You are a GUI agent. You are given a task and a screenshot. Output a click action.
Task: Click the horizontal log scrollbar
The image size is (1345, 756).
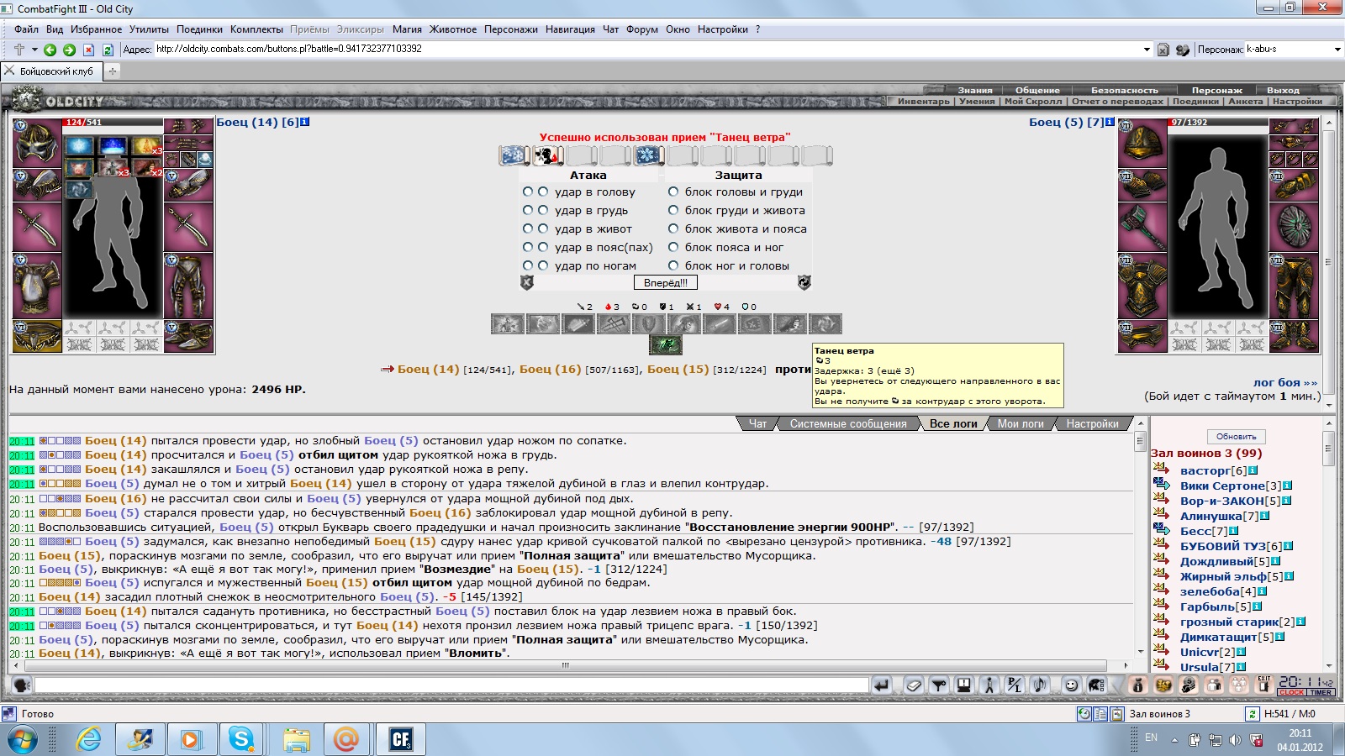[x=565, y=665]
